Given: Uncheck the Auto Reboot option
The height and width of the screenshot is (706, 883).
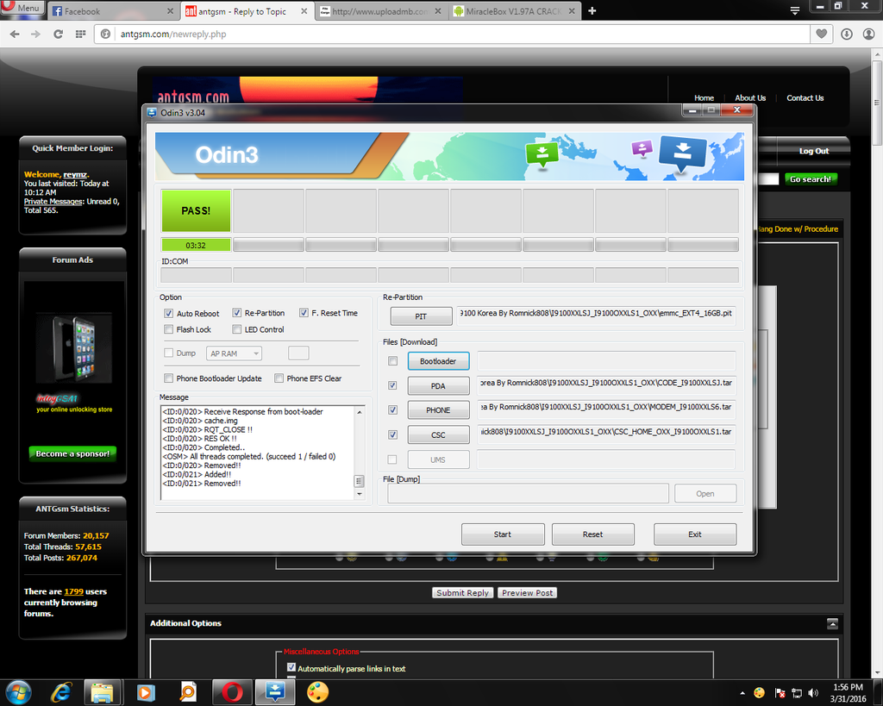Looking at the screenshot, I should [x=169, y=313].
